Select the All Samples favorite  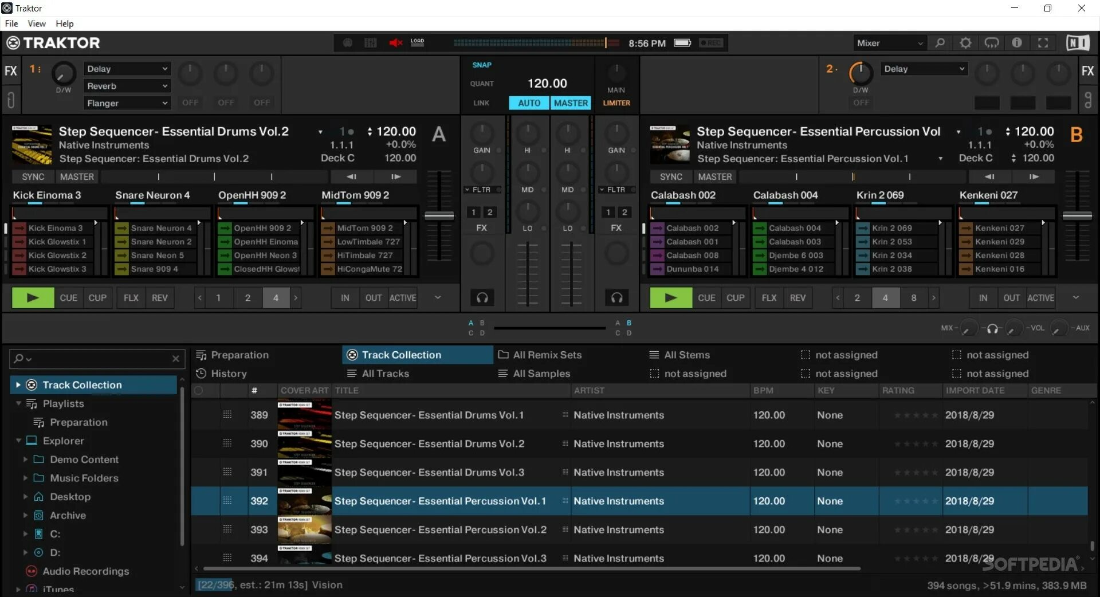535,374
